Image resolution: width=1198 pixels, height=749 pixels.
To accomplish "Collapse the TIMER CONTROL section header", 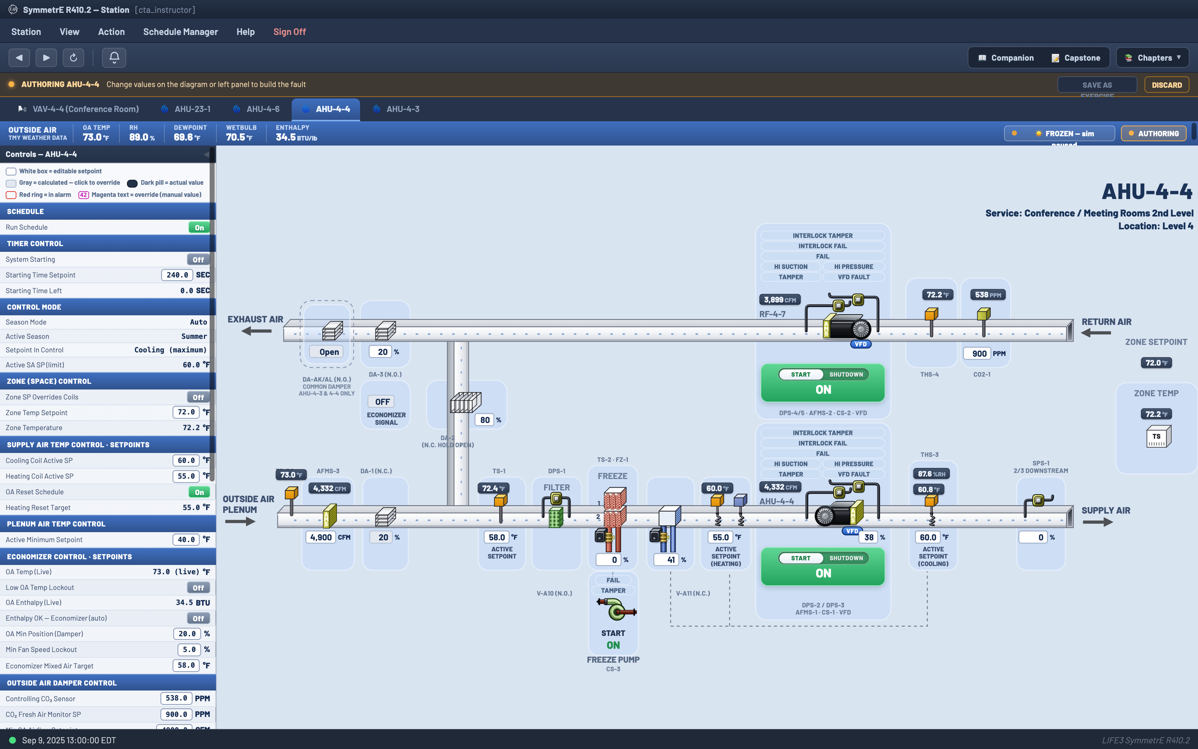I will pos(108,244).
